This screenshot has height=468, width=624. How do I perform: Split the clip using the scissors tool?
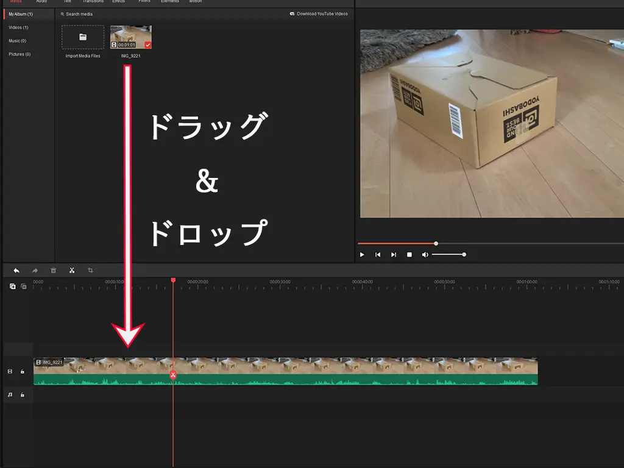point(72,271)
